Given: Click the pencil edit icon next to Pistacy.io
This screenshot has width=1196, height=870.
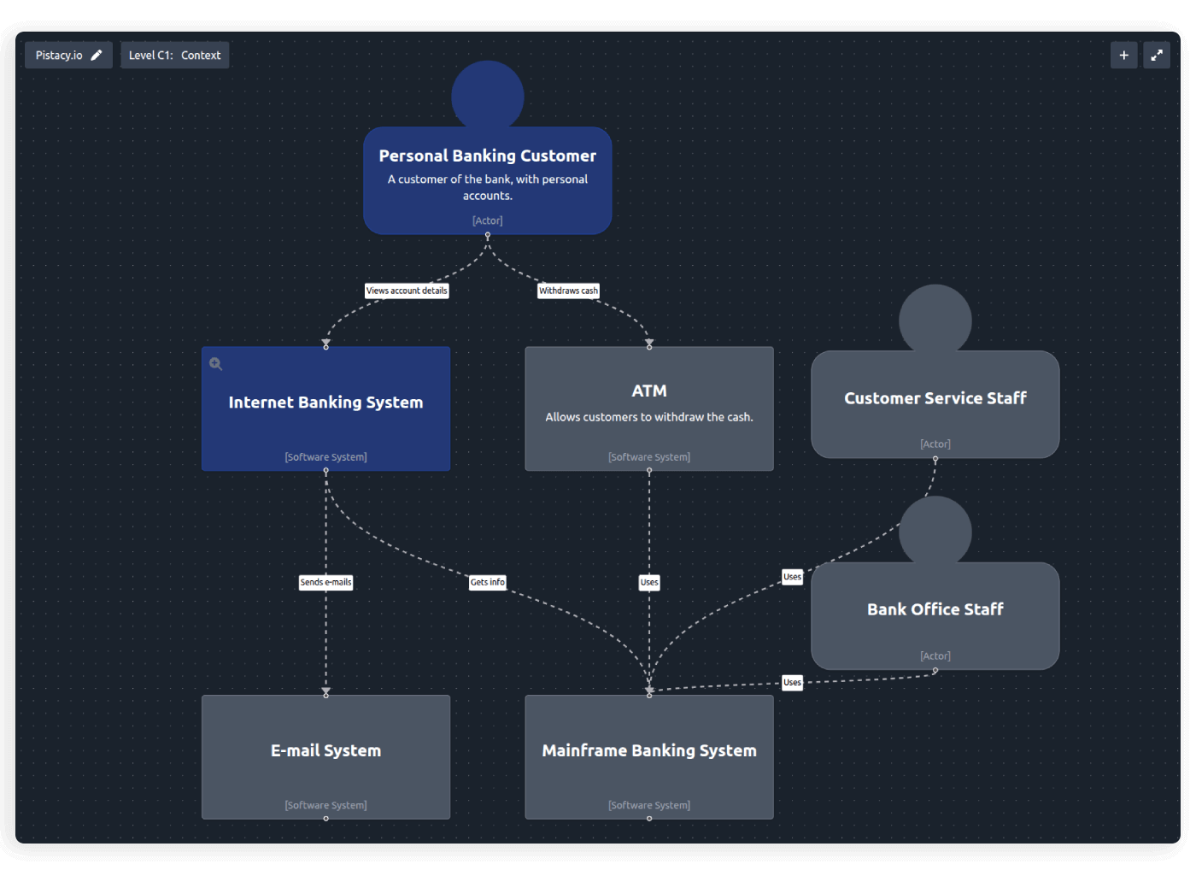Looking at the screenshot, I should point(97,54).
